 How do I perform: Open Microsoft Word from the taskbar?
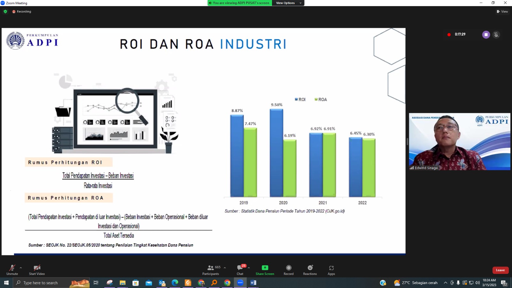(x=253, y=283)
